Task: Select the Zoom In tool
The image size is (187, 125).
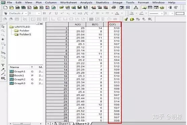Action: (x=3, y=31)
